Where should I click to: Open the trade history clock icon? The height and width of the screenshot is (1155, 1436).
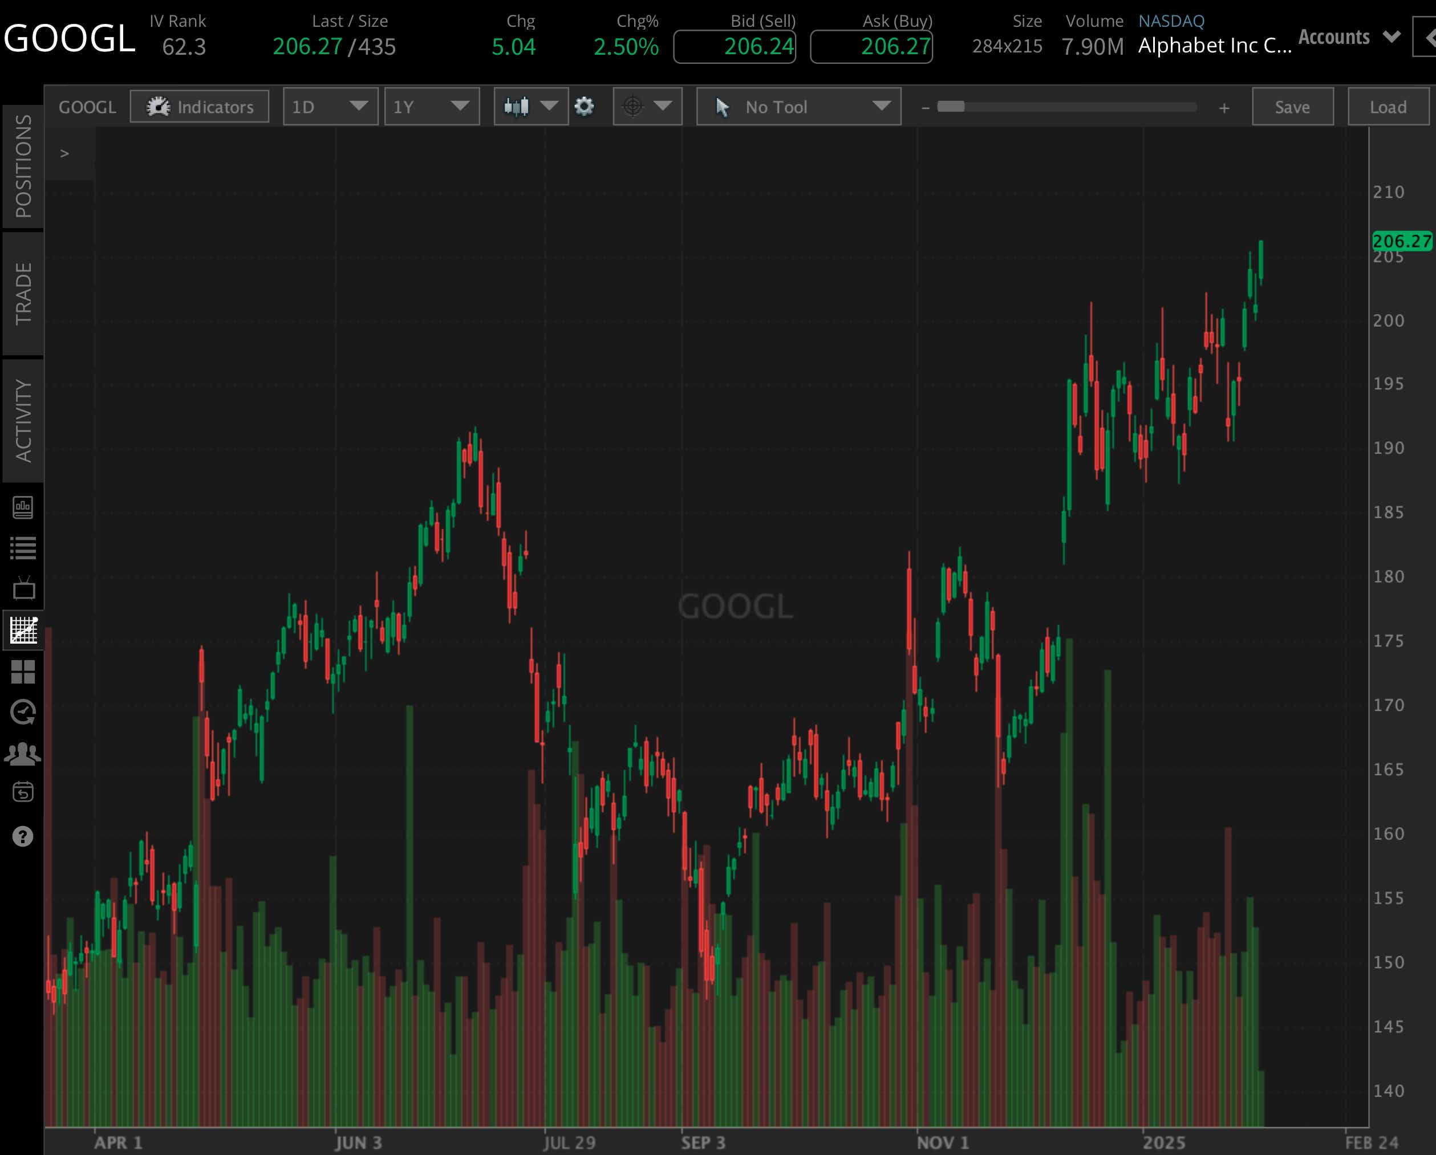click(23, 712)
